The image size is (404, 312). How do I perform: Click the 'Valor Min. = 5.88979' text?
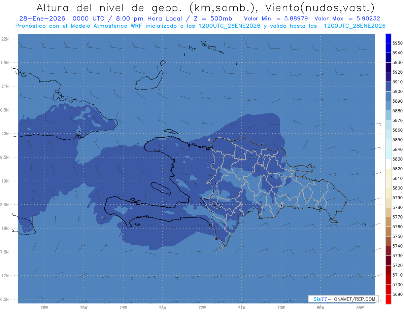(x=276, y=19)
